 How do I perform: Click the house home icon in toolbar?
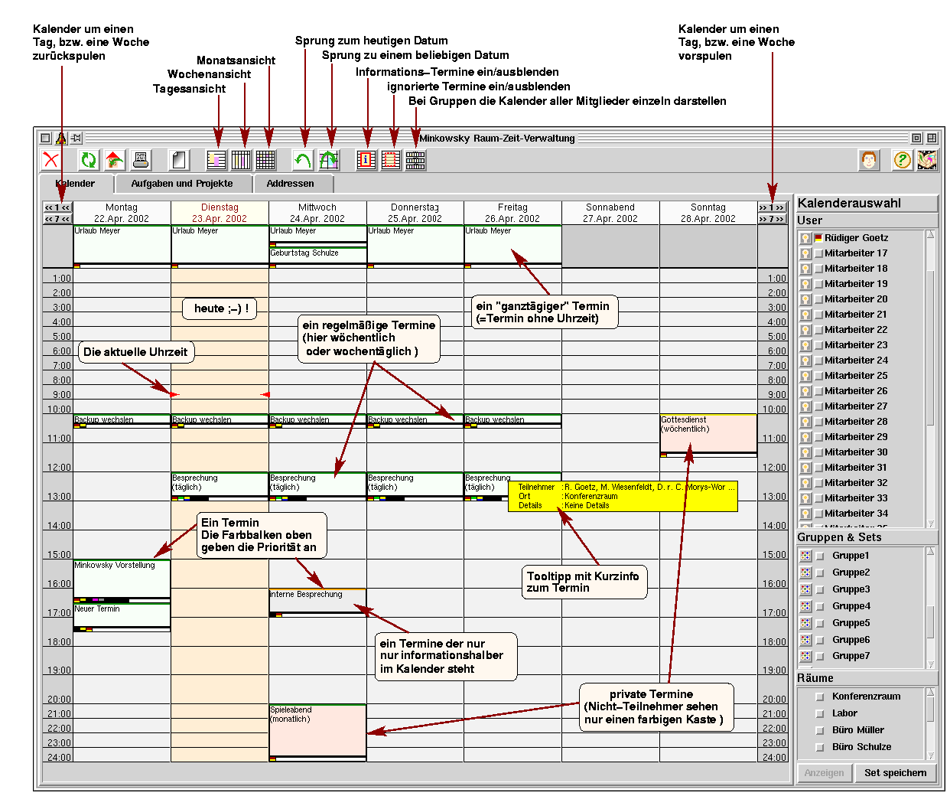click(x=115, y=160)
